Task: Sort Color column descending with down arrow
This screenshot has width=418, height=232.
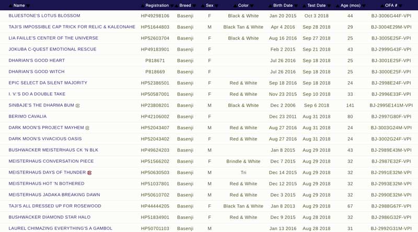Action: (x=252, y=6)
